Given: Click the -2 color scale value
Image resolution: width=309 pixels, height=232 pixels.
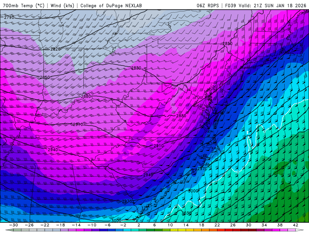Looking at the screenshot, I should (123, 225).
